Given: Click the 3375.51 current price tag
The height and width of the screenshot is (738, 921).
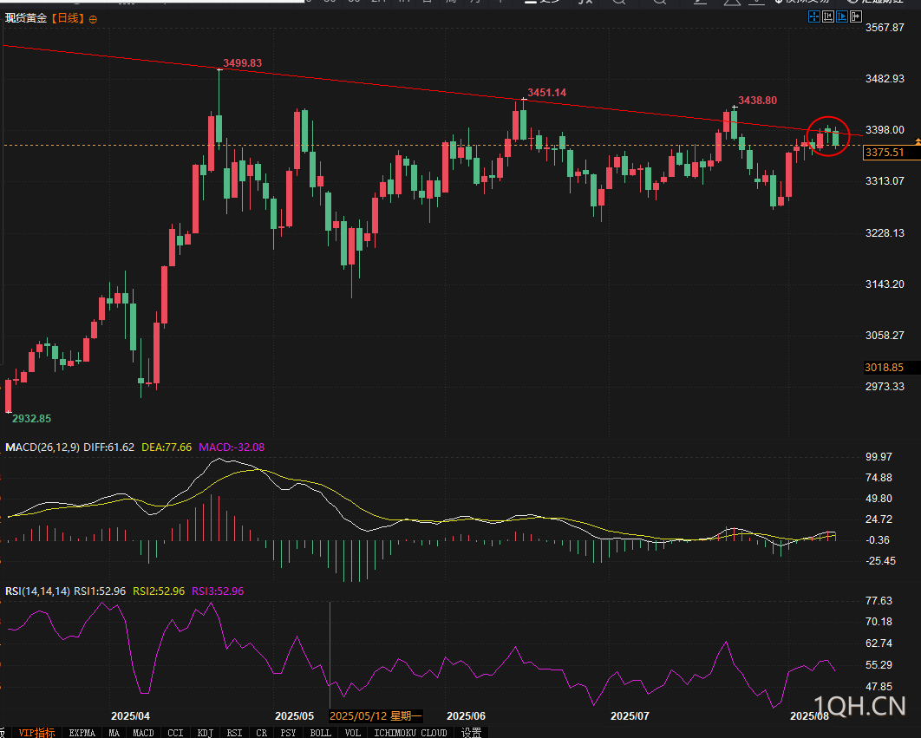Looking at the screenshot, I should tap(885, 153).
